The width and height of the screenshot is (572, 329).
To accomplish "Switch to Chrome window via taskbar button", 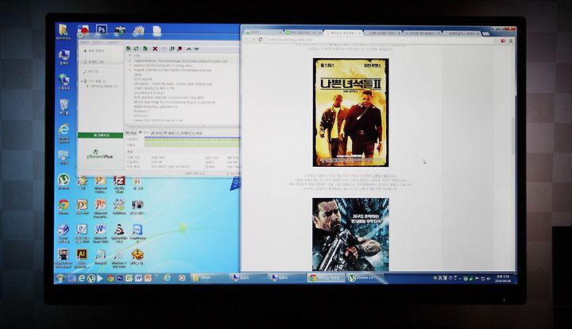I will [326, 278].
